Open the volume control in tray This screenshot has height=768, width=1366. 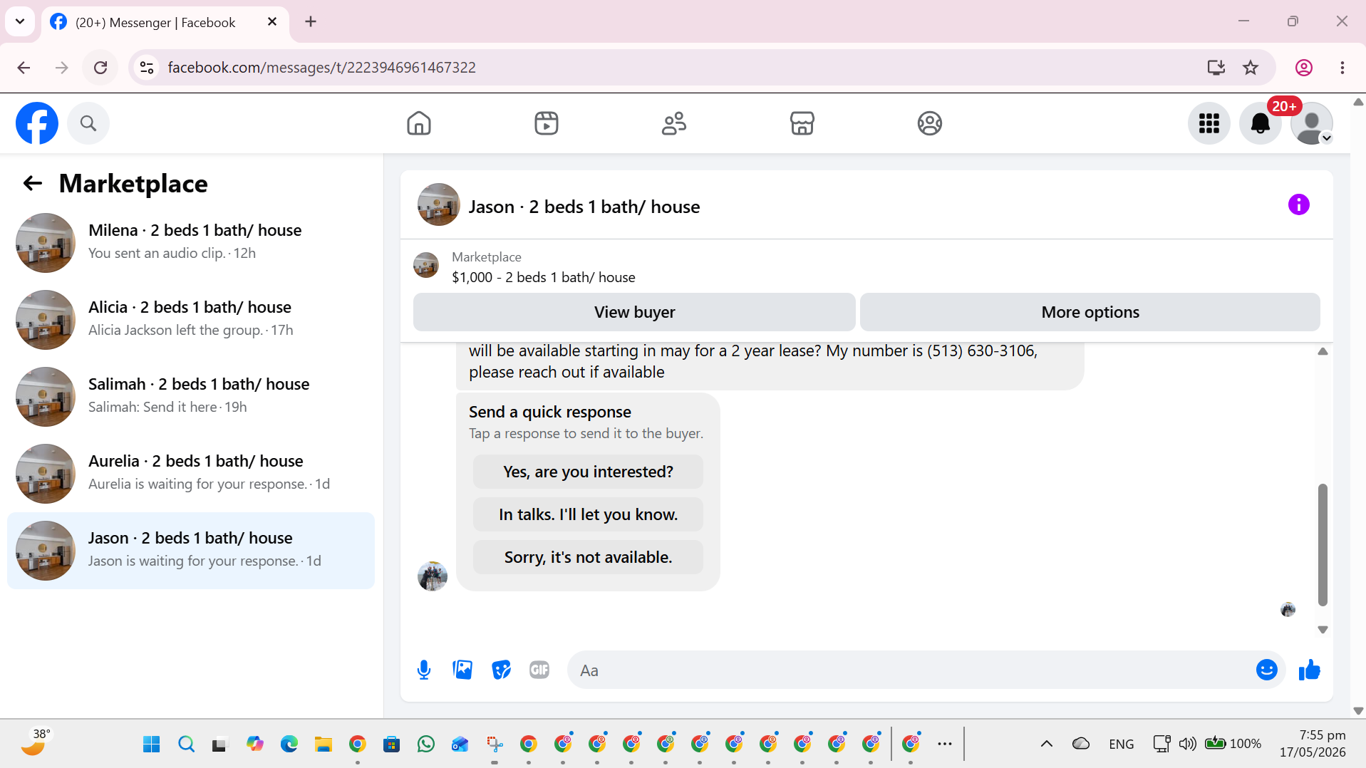pyautogui.click(x=1187, y=744)
